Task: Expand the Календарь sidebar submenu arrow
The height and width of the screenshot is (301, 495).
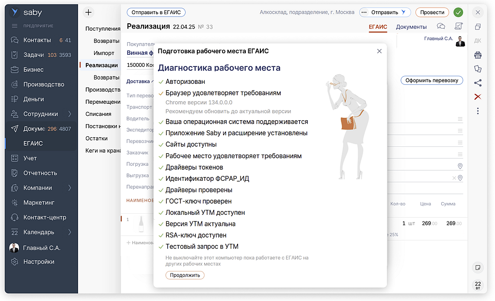Action: pyautogui.click(x=70, y=232)
